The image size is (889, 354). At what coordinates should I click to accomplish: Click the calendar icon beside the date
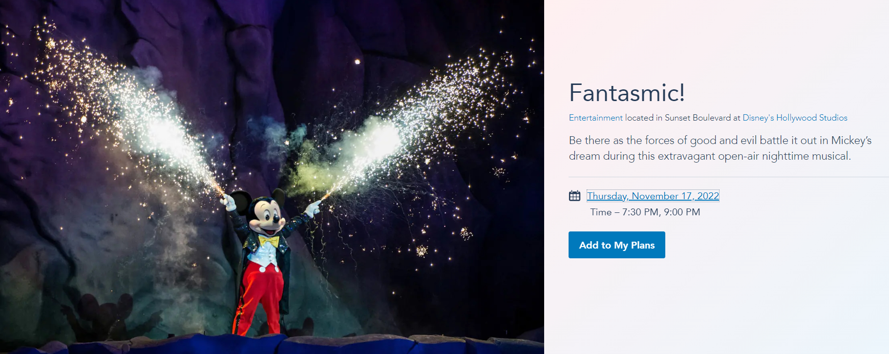coord(574,196)
